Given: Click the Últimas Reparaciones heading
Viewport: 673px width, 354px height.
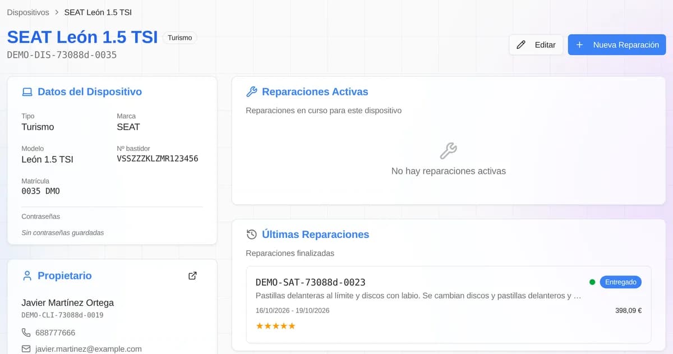Looking at the screenshot, I should tap(315, 235).
